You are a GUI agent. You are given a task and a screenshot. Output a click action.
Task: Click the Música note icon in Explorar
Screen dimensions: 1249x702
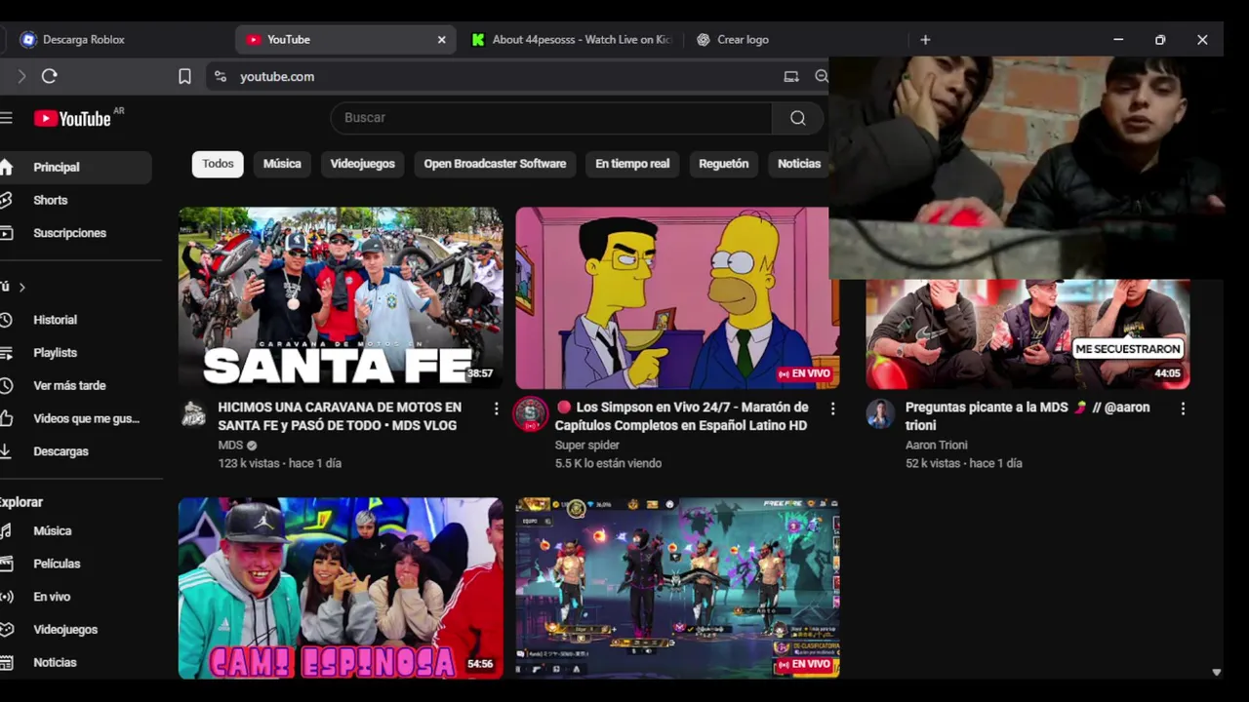pos(6,531)
